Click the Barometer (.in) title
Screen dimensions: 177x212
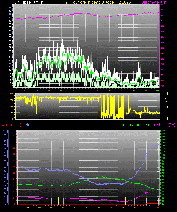coord(154,2)
